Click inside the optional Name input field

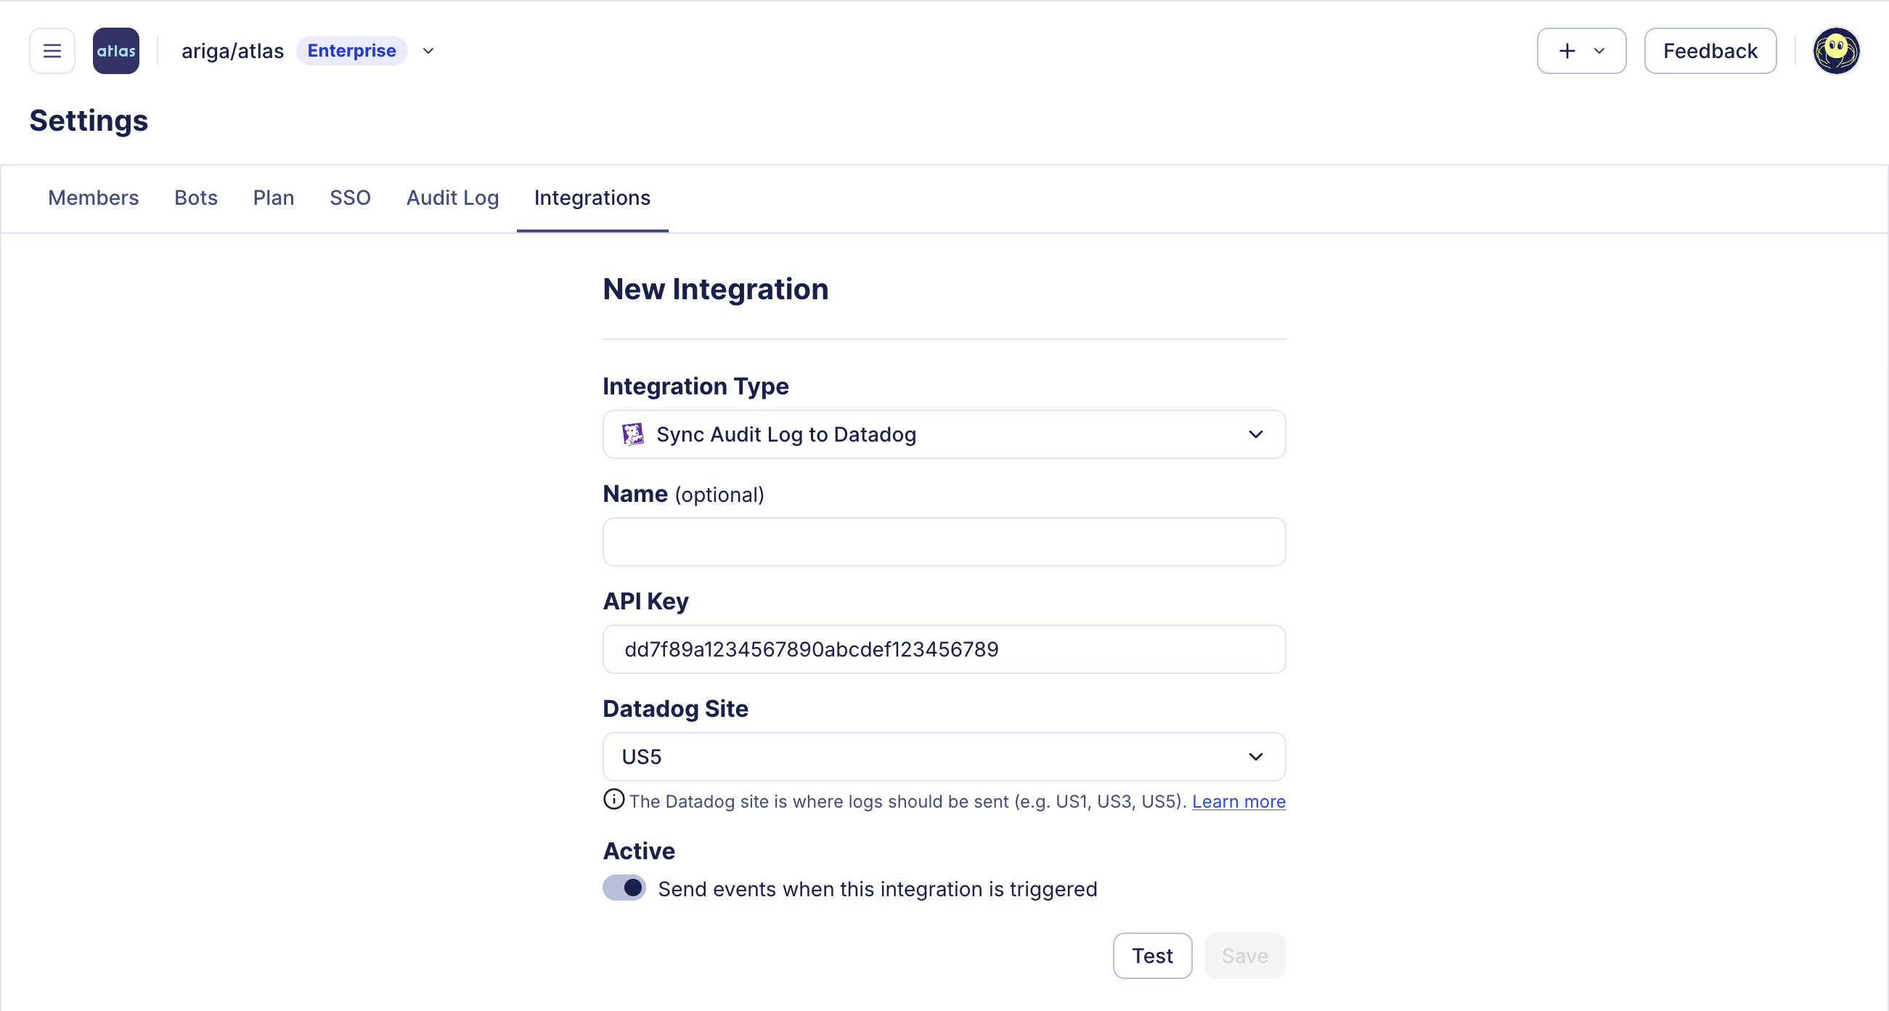click(944, 541)
